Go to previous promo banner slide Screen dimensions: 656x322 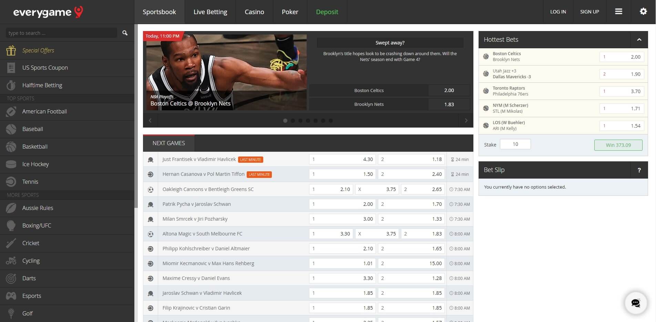pyautogui.click(x=150, y=121)
